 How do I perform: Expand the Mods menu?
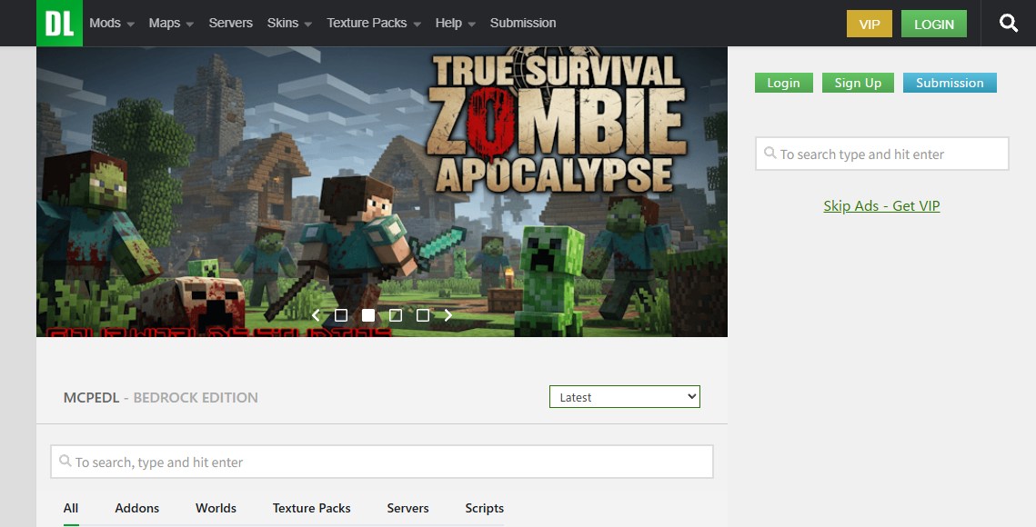(112, 23)
